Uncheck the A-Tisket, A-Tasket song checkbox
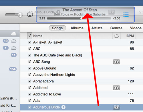Image resolution: width=143 pixels, height=112 pixels. (30, 42)
